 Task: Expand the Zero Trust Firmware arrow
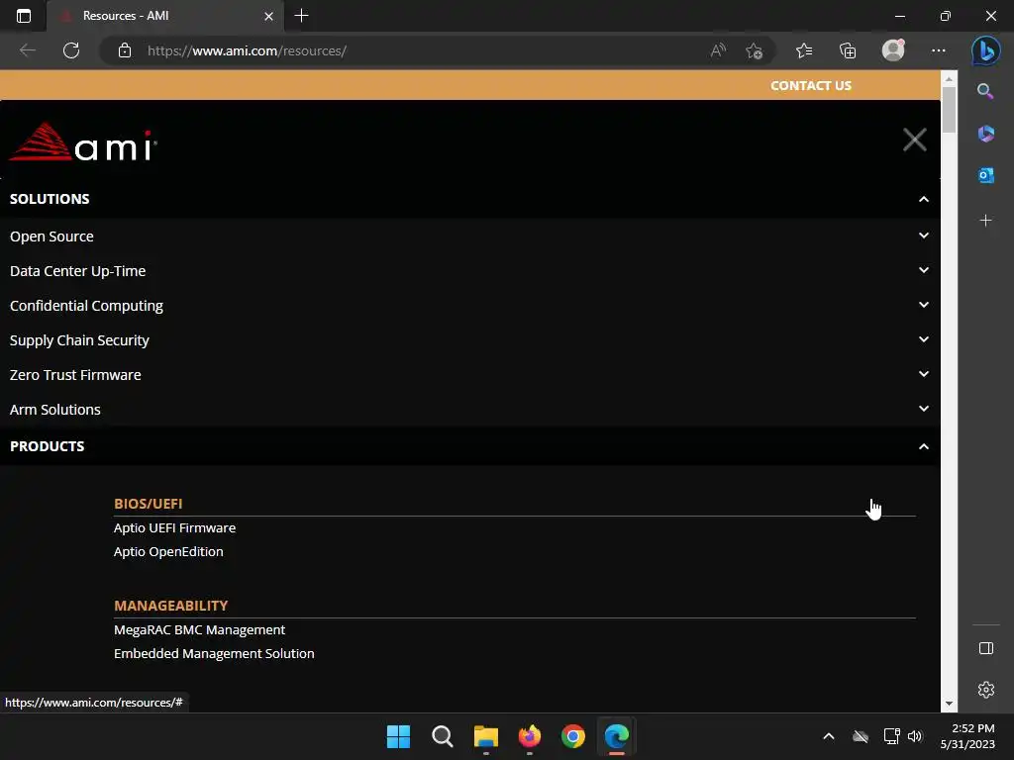(924, 374)
